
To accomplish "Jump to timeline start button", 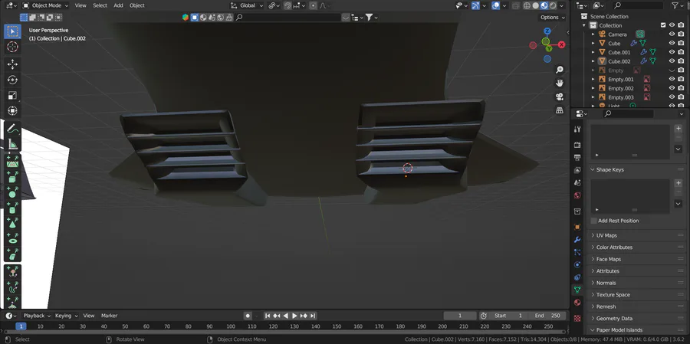I will [x=268, y=316].
